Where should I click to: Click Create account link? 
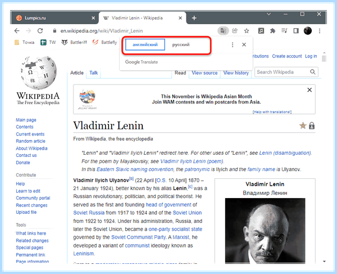[287, 56]
